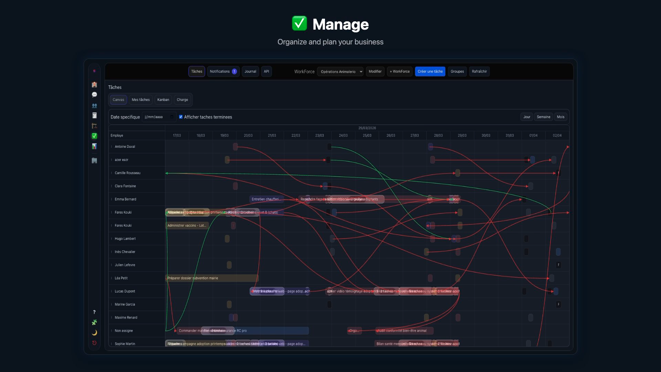This screenshot has height=372, width=661.
Task: Open the chat bubble sidebar icon
Action: (x=94, y=95)
